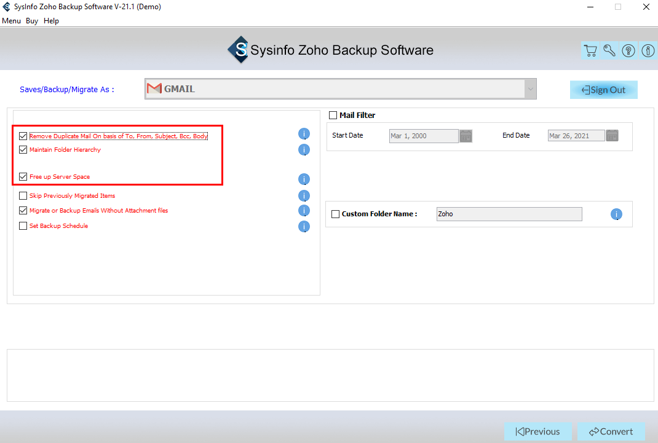
Task: Click the Sysinfo logo in header
Action: 239,49
